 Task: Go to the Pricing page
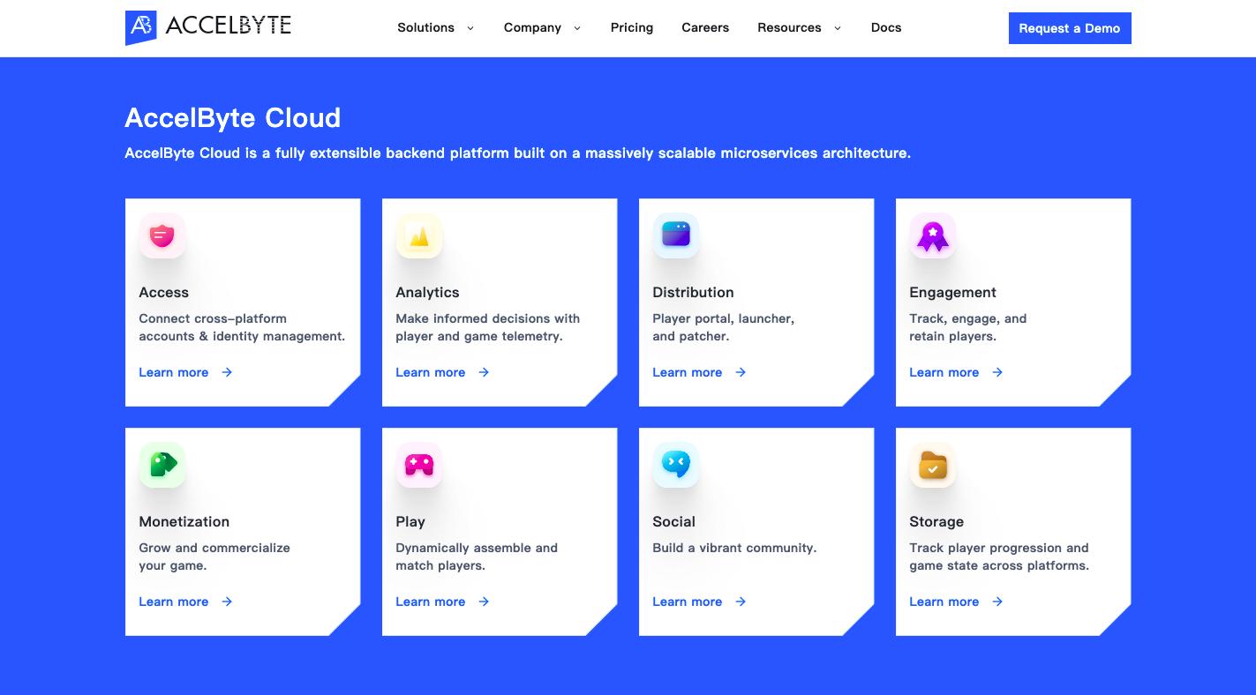coord(632,27)
